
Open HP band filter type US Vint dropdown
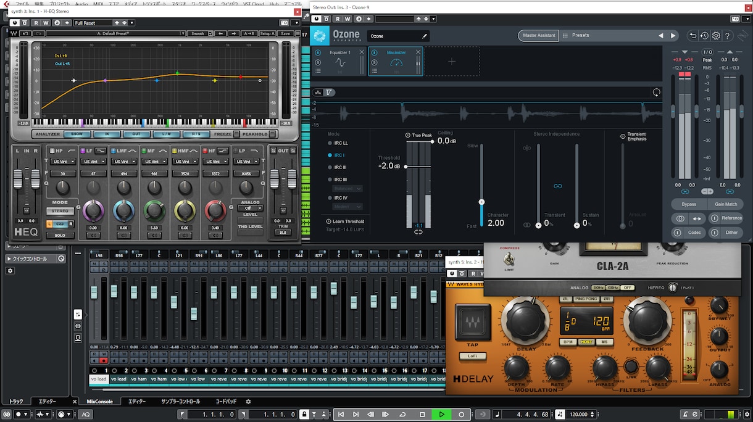[x=64, y=162]
